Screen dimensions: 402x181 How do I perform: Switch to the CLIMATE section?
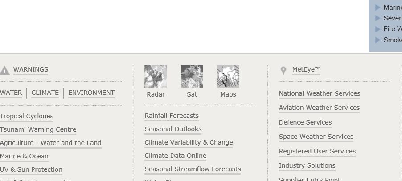45,93
